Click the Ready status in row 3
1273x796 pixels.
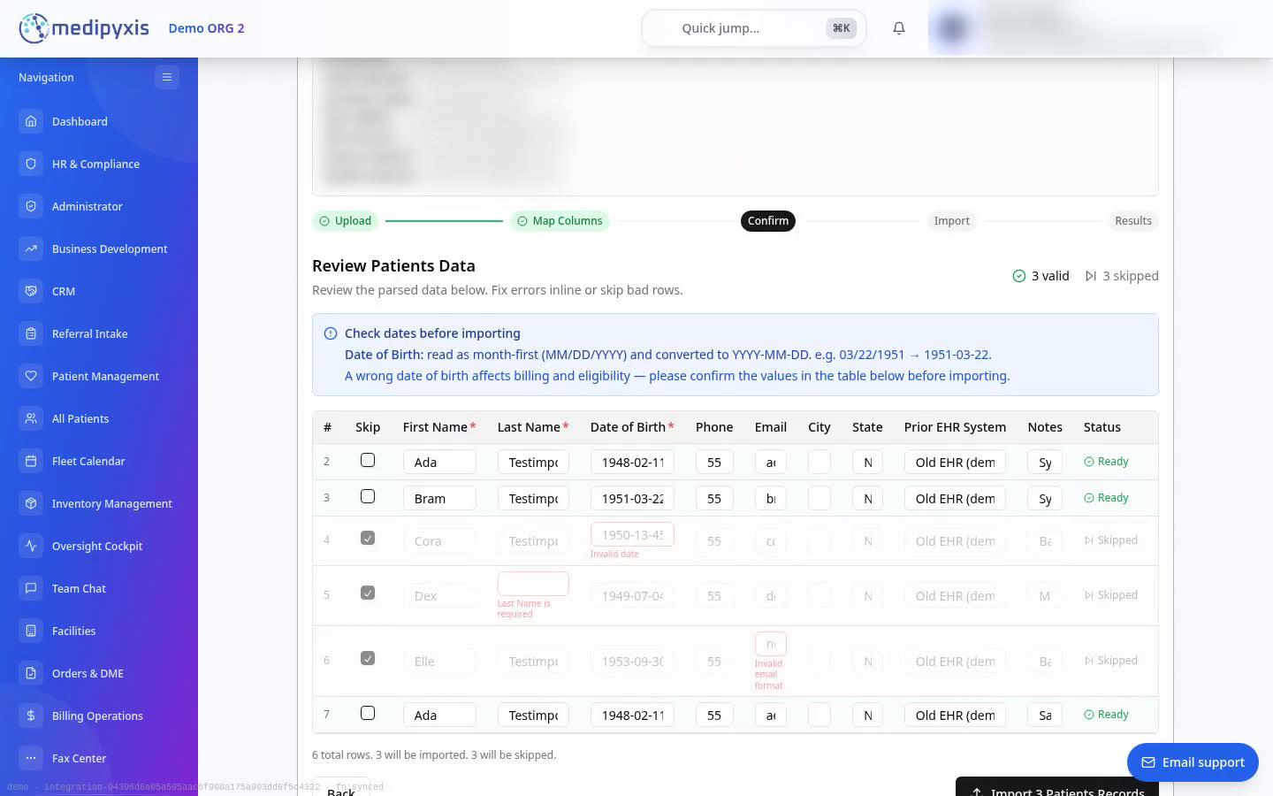click(1106, 498)
